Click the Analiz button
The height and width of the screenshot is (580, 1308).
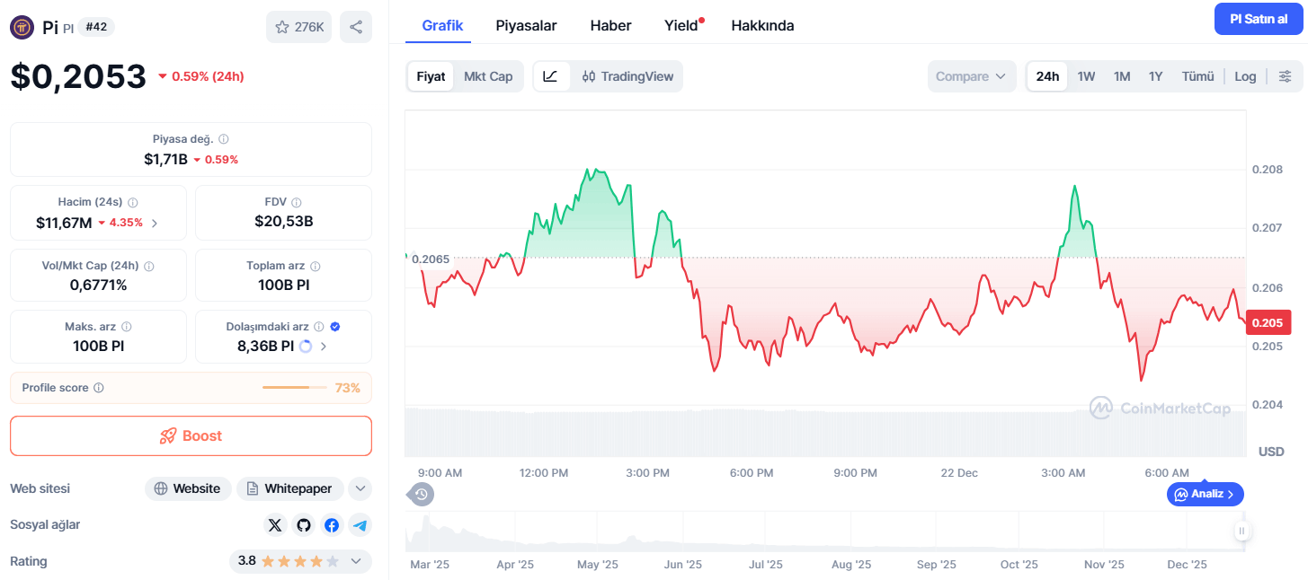[x=1206, y=494]
